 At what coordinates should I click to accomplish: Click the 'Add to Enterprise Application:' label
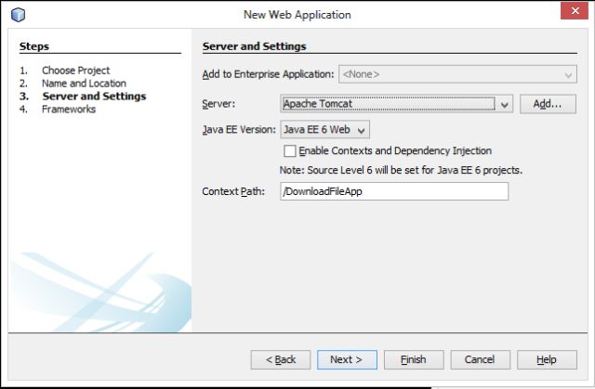pyautogui.click(x=269, y=74)
